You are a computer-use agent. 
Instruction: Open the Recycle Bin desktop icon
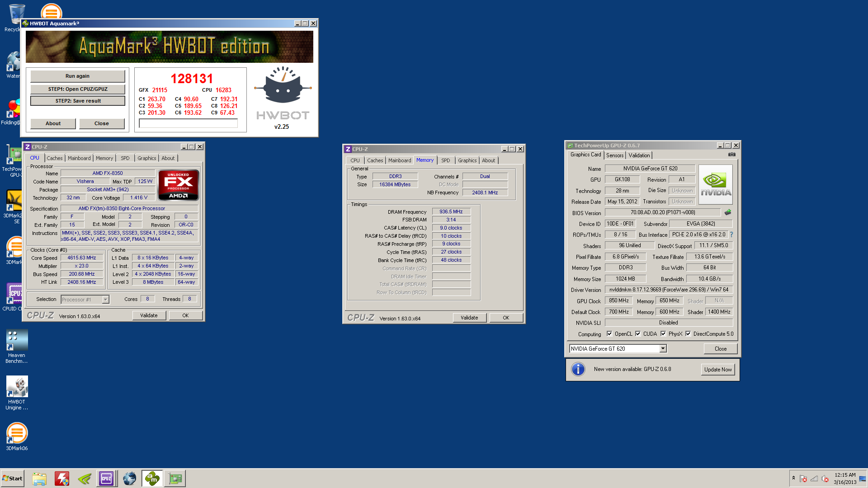pyautogui.click(x=16, y=18)
